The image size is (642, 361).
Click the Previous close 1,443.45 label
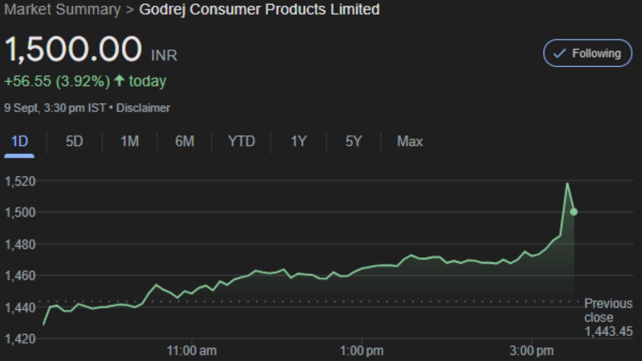coord(608,317)
